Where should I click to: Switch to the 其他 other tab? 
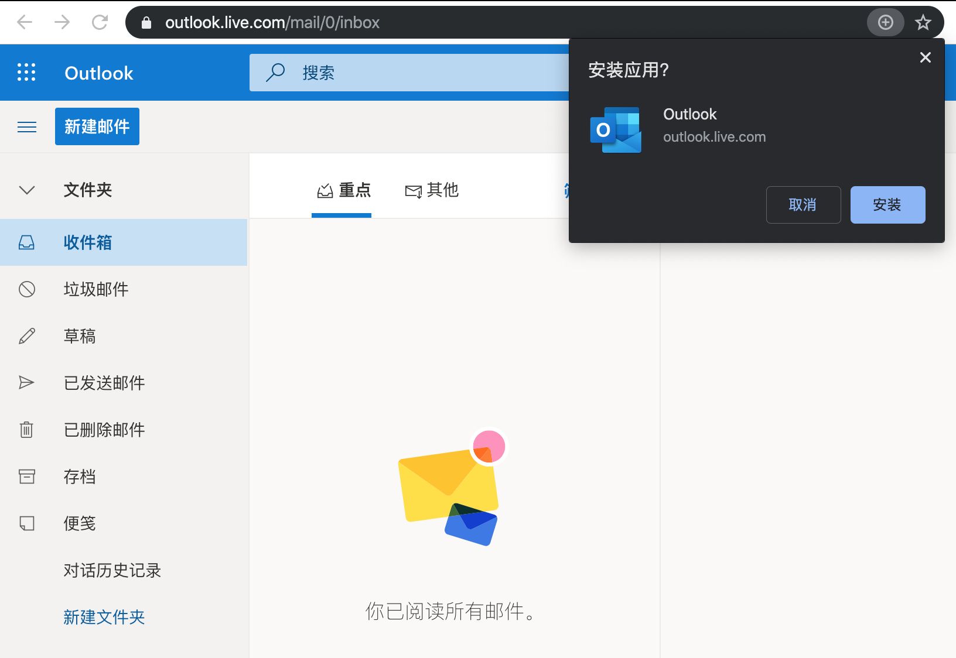[x=432, y=190]
